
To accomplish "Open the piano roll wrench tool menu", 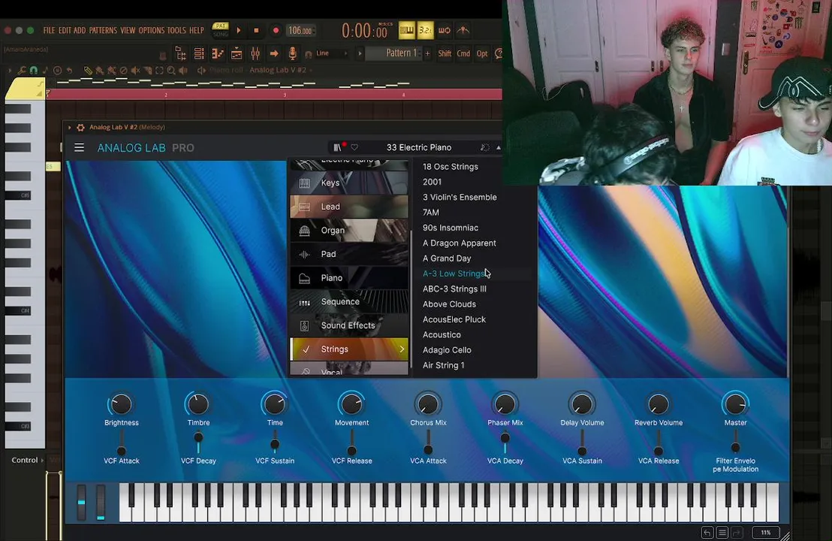I will pos(21,70).
